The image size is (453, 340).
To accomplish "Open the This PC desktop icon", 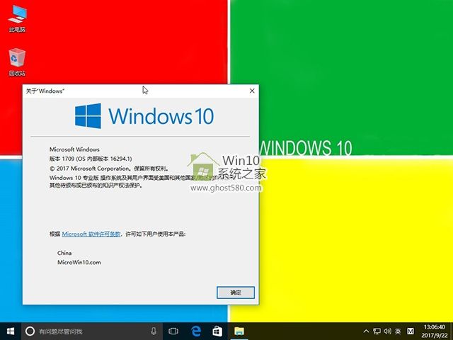I will coord(17,19).
